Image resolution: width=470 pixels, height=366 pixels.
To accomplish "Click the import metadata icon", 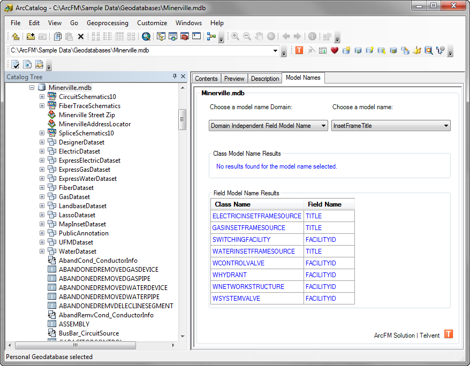I will tap(27, 64).
